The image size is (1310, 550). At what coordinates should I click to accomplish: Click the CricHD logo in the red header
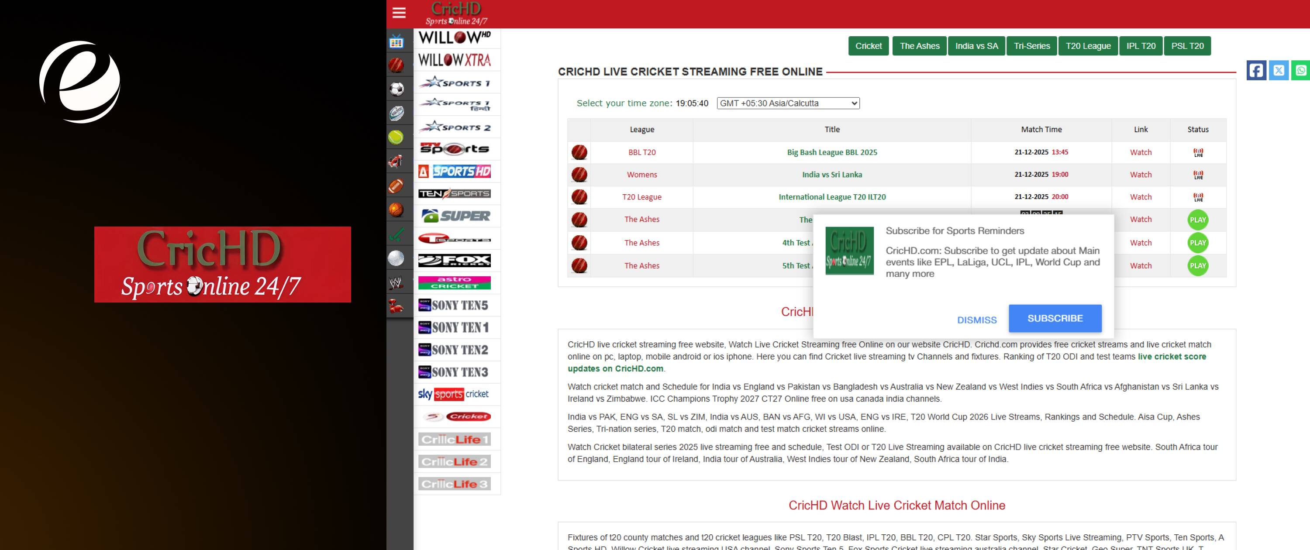(456, 14)
